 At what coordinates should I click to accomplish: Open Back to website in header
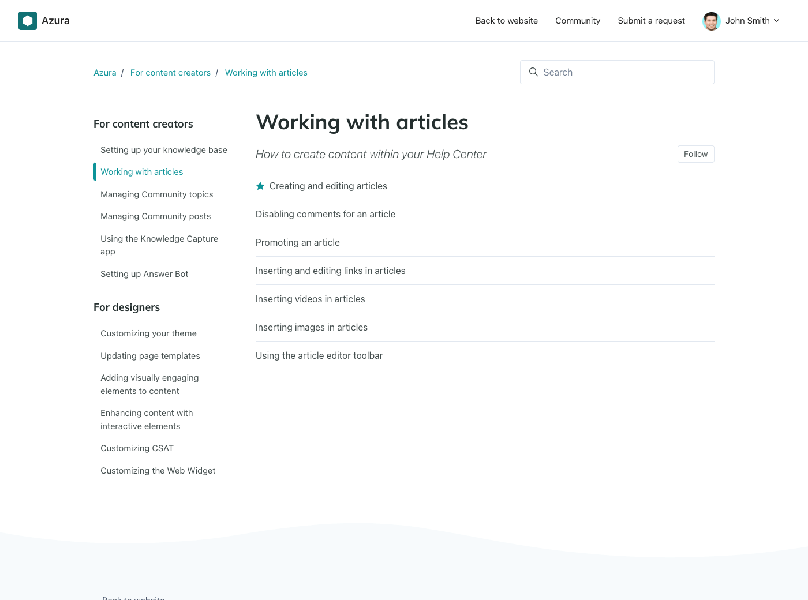pyautogui.click(x=506, y=21)
